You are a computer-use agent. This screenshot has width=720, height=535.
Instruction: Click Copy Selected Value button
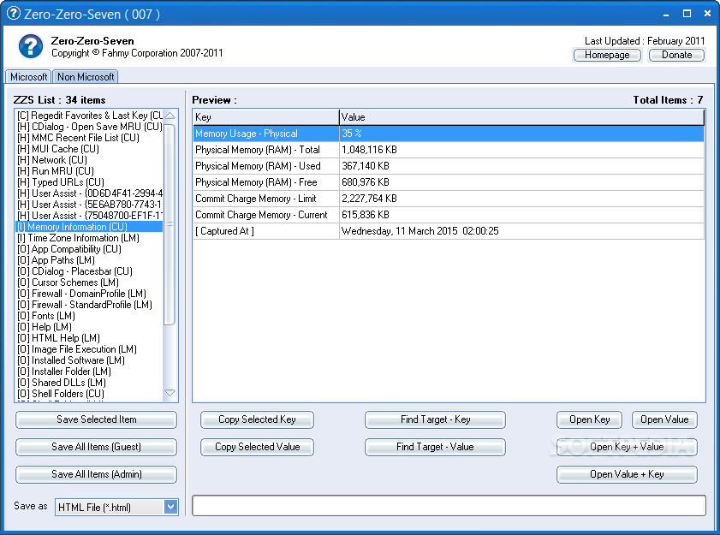click(x=257, y=447)
